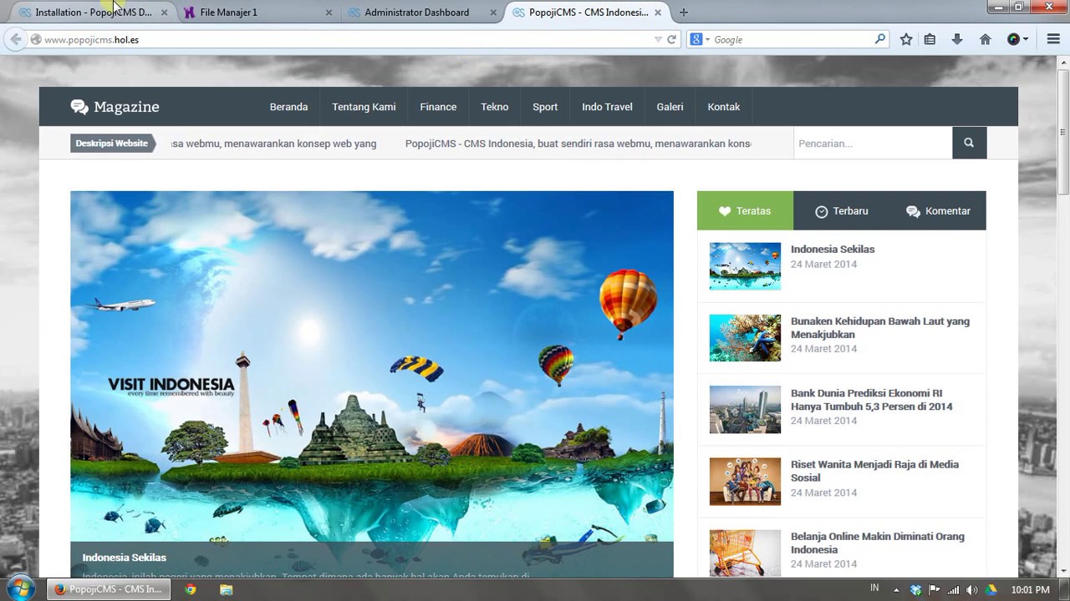
Task: Click the Firefox Google search field
Action: [x=792, y=39]
